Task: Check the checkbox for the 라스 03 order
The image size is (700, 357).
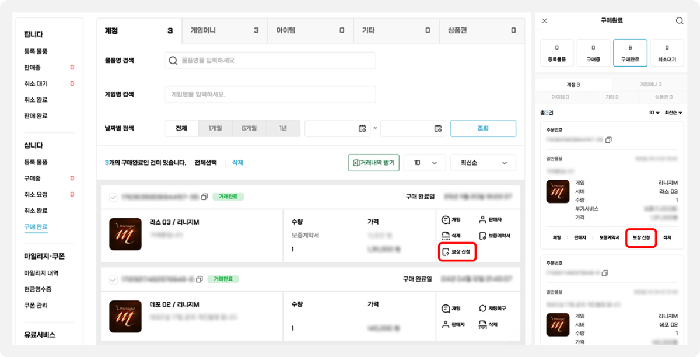Action: [x=114, y=197]
